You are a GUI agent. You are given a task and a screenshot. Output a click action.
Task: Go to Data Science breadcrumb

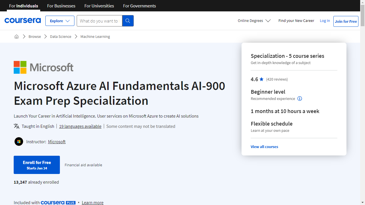tap(61, 36)
